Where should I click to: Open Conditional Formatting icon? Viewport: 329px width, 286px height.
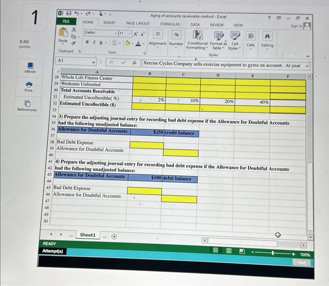coord(197,35)
